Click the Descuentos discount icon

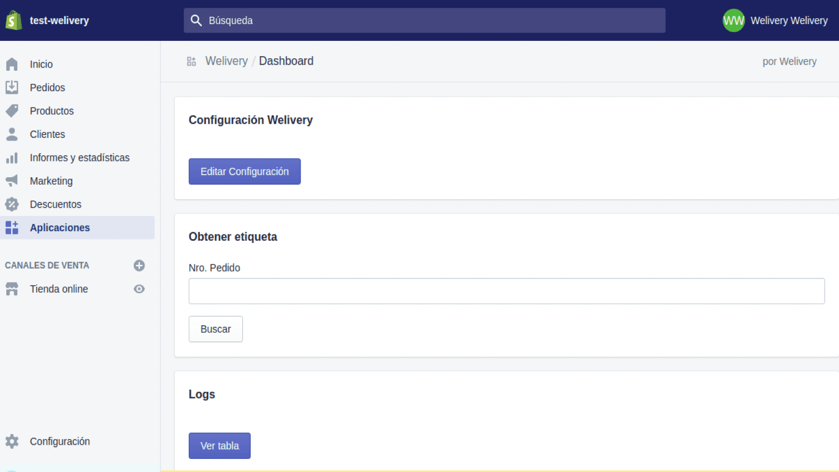12,204
